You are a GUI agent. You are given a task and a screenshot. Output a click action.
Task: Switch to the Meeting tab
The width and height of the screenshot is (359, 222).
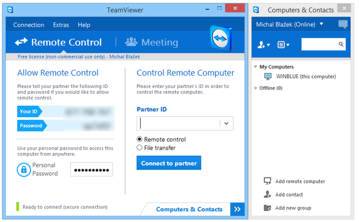click(152, 42)
